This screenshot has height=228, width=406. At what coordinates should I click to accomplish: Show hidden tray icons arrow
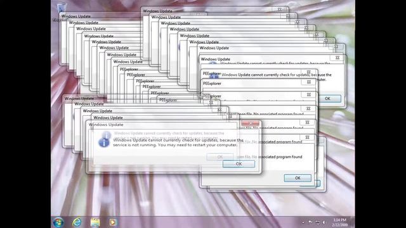303,222
